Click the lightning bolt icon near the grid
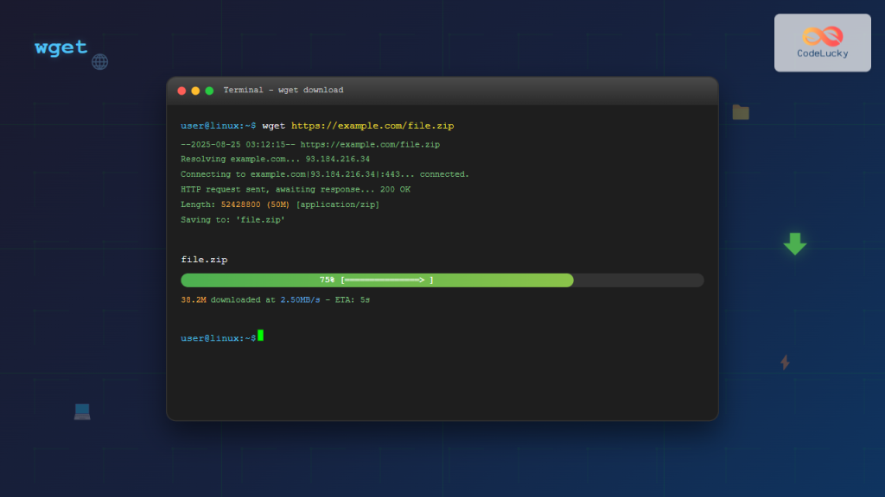 tap(784, 362)
